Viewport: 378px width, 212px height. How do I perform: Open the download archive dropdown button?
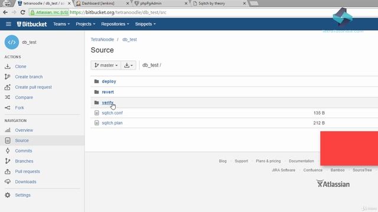(128, 65)
